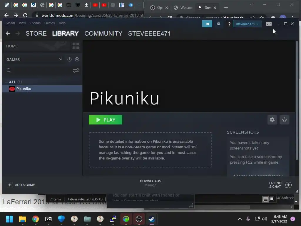
Task: Open volume control in system tray
Action: click(265, 219)
